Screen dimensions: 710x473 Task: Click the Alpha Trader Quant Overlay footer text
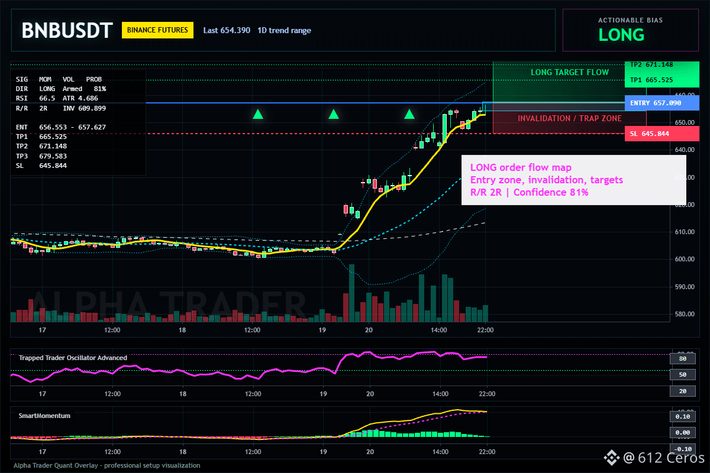(x=107, y=465)
